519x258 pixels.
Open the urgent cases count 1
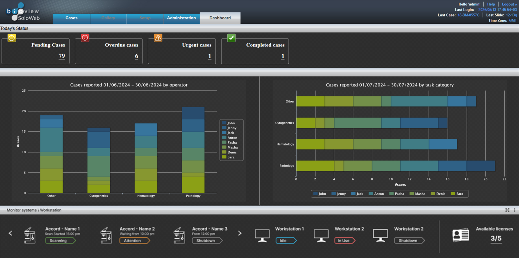pyautogui.click(x=210, y=56)
